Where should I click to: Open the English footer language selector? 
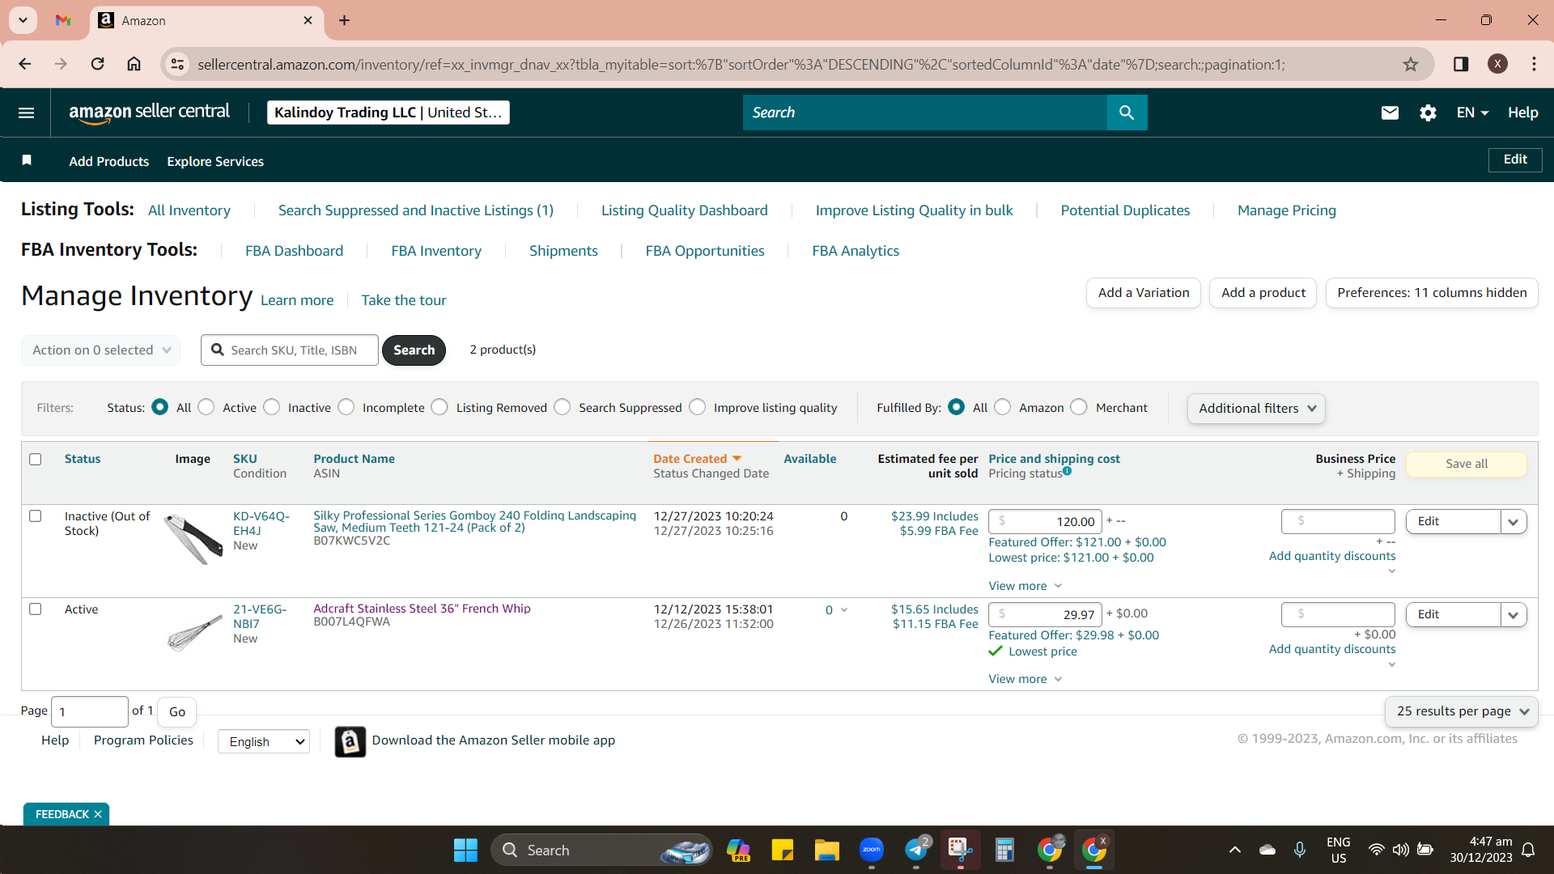(x=264, y=741)
